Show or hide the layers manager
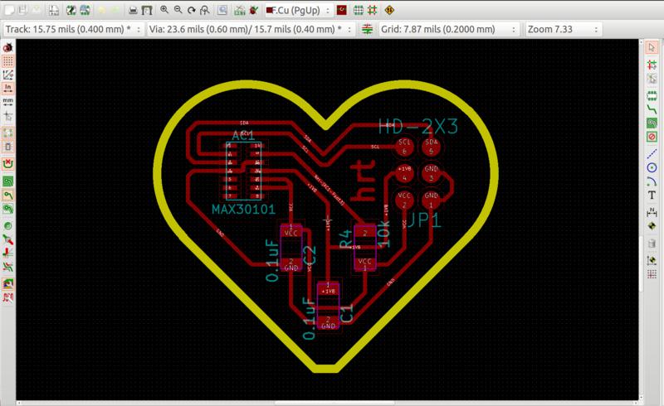The width and height of the screenshot is (664, 406). (7, 283)
